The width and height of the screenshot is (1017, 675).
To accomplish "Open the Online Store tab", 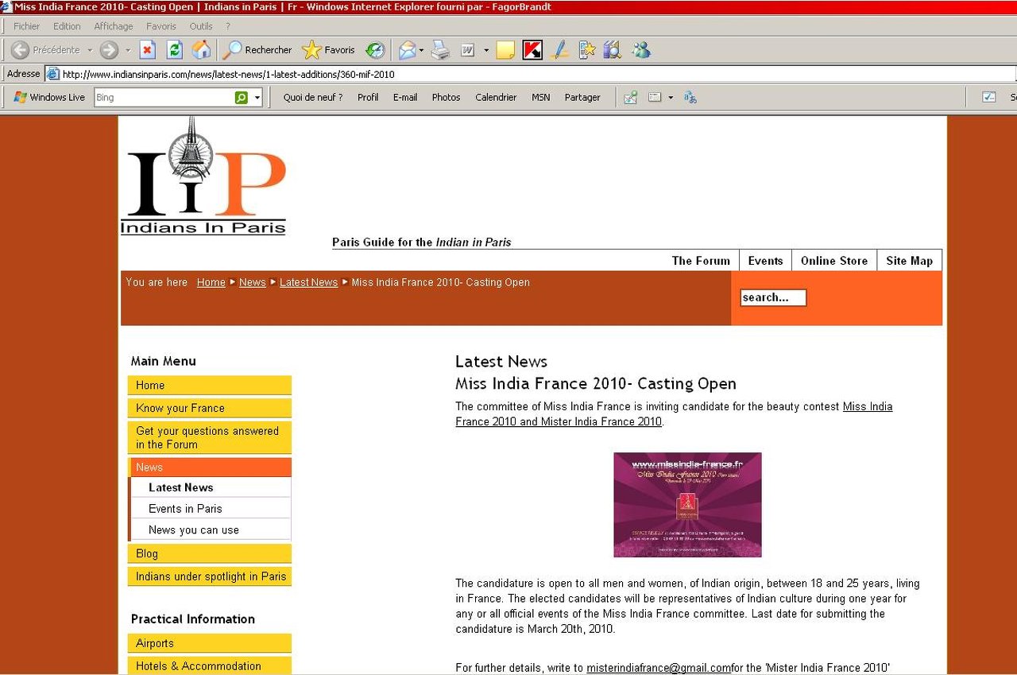I will point(834,261).
